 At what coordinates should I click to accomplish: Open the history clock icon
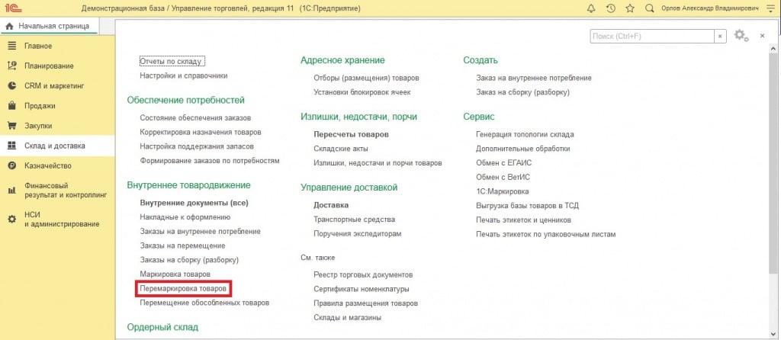point(610,8)
